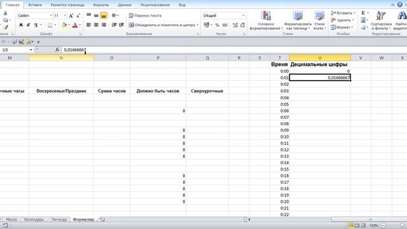The image size is (407, 229).
Task: Increase font size with the large A icon
Action: coord(71,16)
